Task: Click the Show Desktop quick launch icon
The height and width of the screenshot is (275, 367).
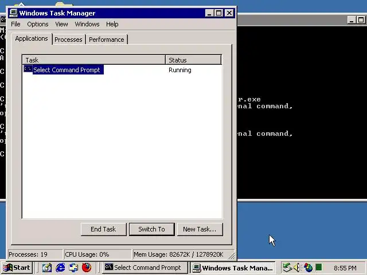Action: pos(47,268)
